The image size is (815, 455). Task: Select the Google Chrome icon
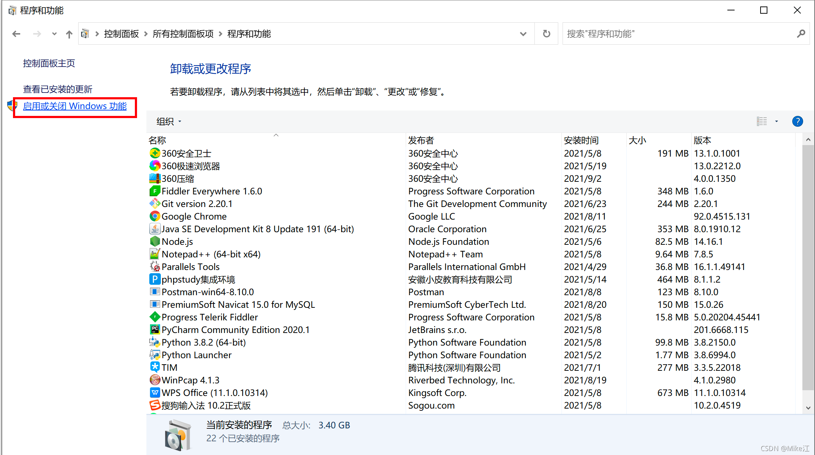155,216
